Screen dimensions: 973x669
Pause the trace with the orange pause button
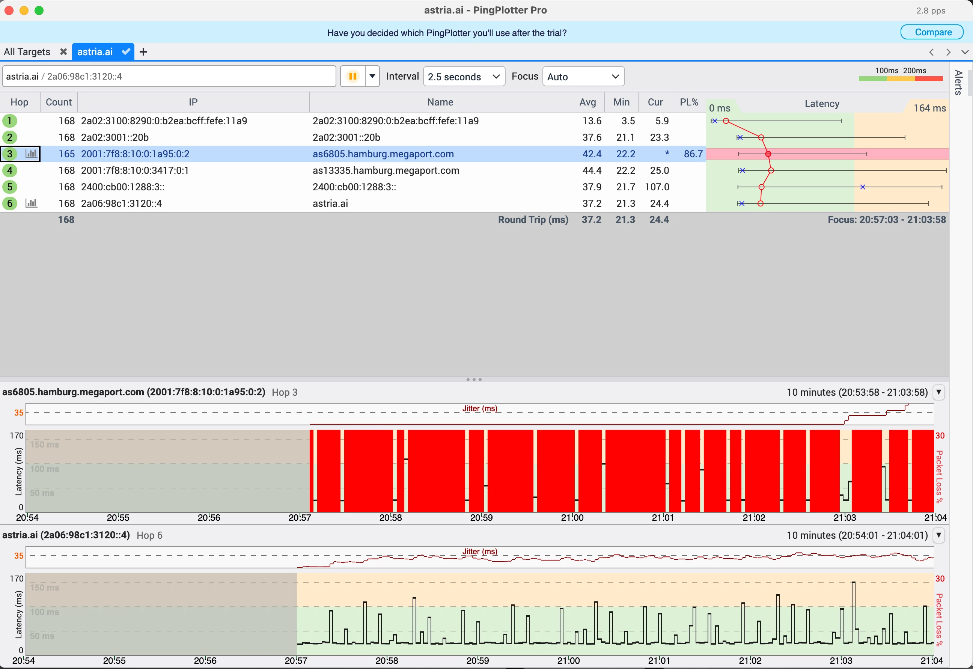352,76
